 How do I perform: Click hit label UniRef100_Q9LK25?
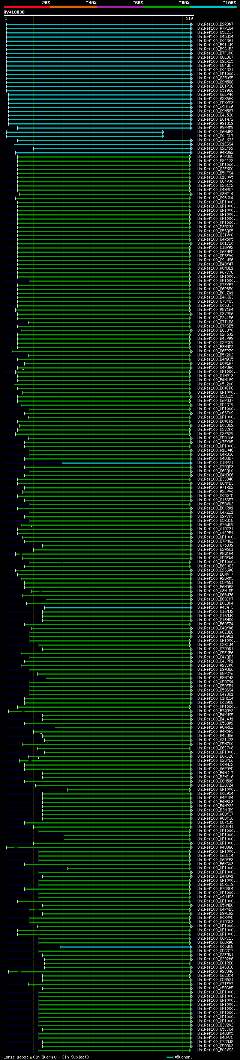coord(215,62)
